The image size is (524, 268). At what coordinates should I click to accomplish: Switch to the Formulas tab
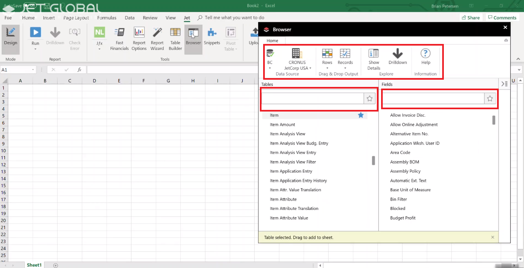point(107,18)
